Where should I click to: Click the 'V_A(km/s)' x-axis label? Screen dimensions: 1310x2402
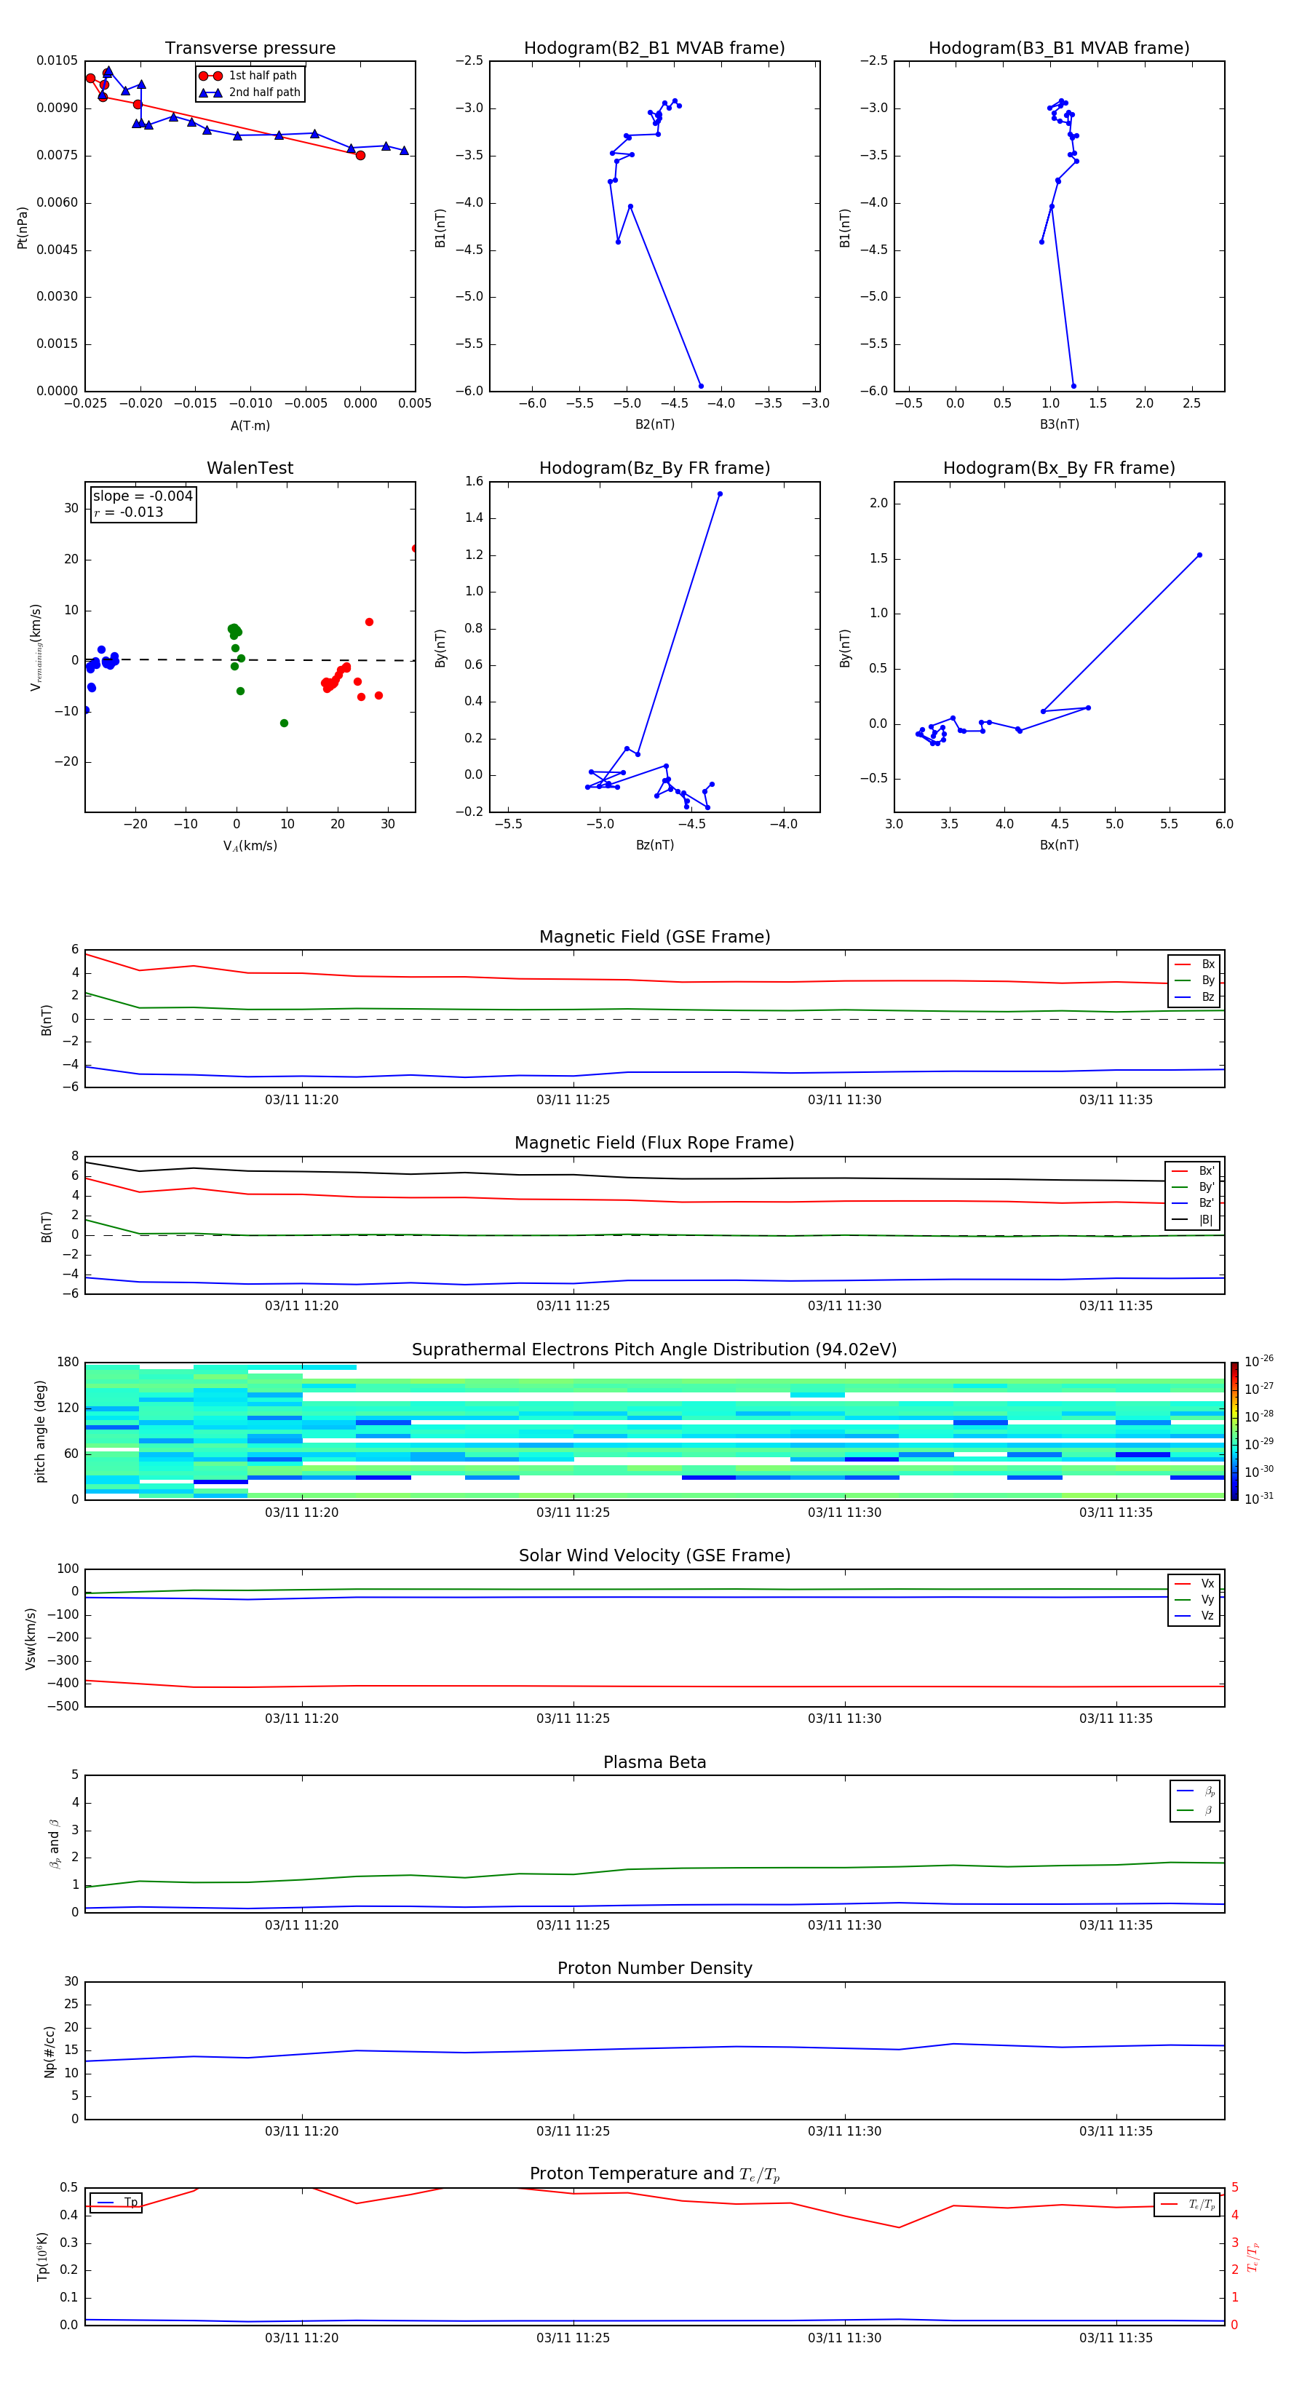pyautogui.click(x=250, y=846)
